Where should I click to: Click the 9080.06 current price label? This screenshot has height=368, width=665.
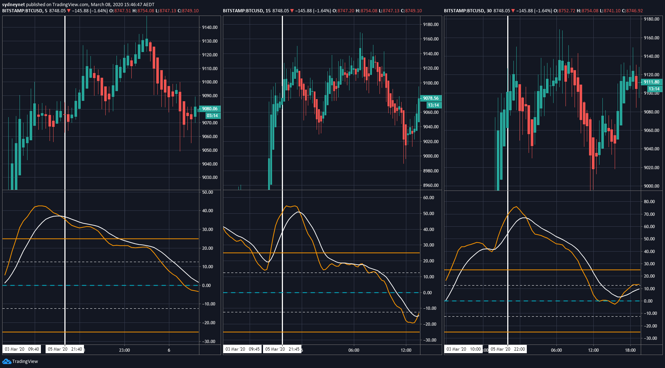[210, 109]
